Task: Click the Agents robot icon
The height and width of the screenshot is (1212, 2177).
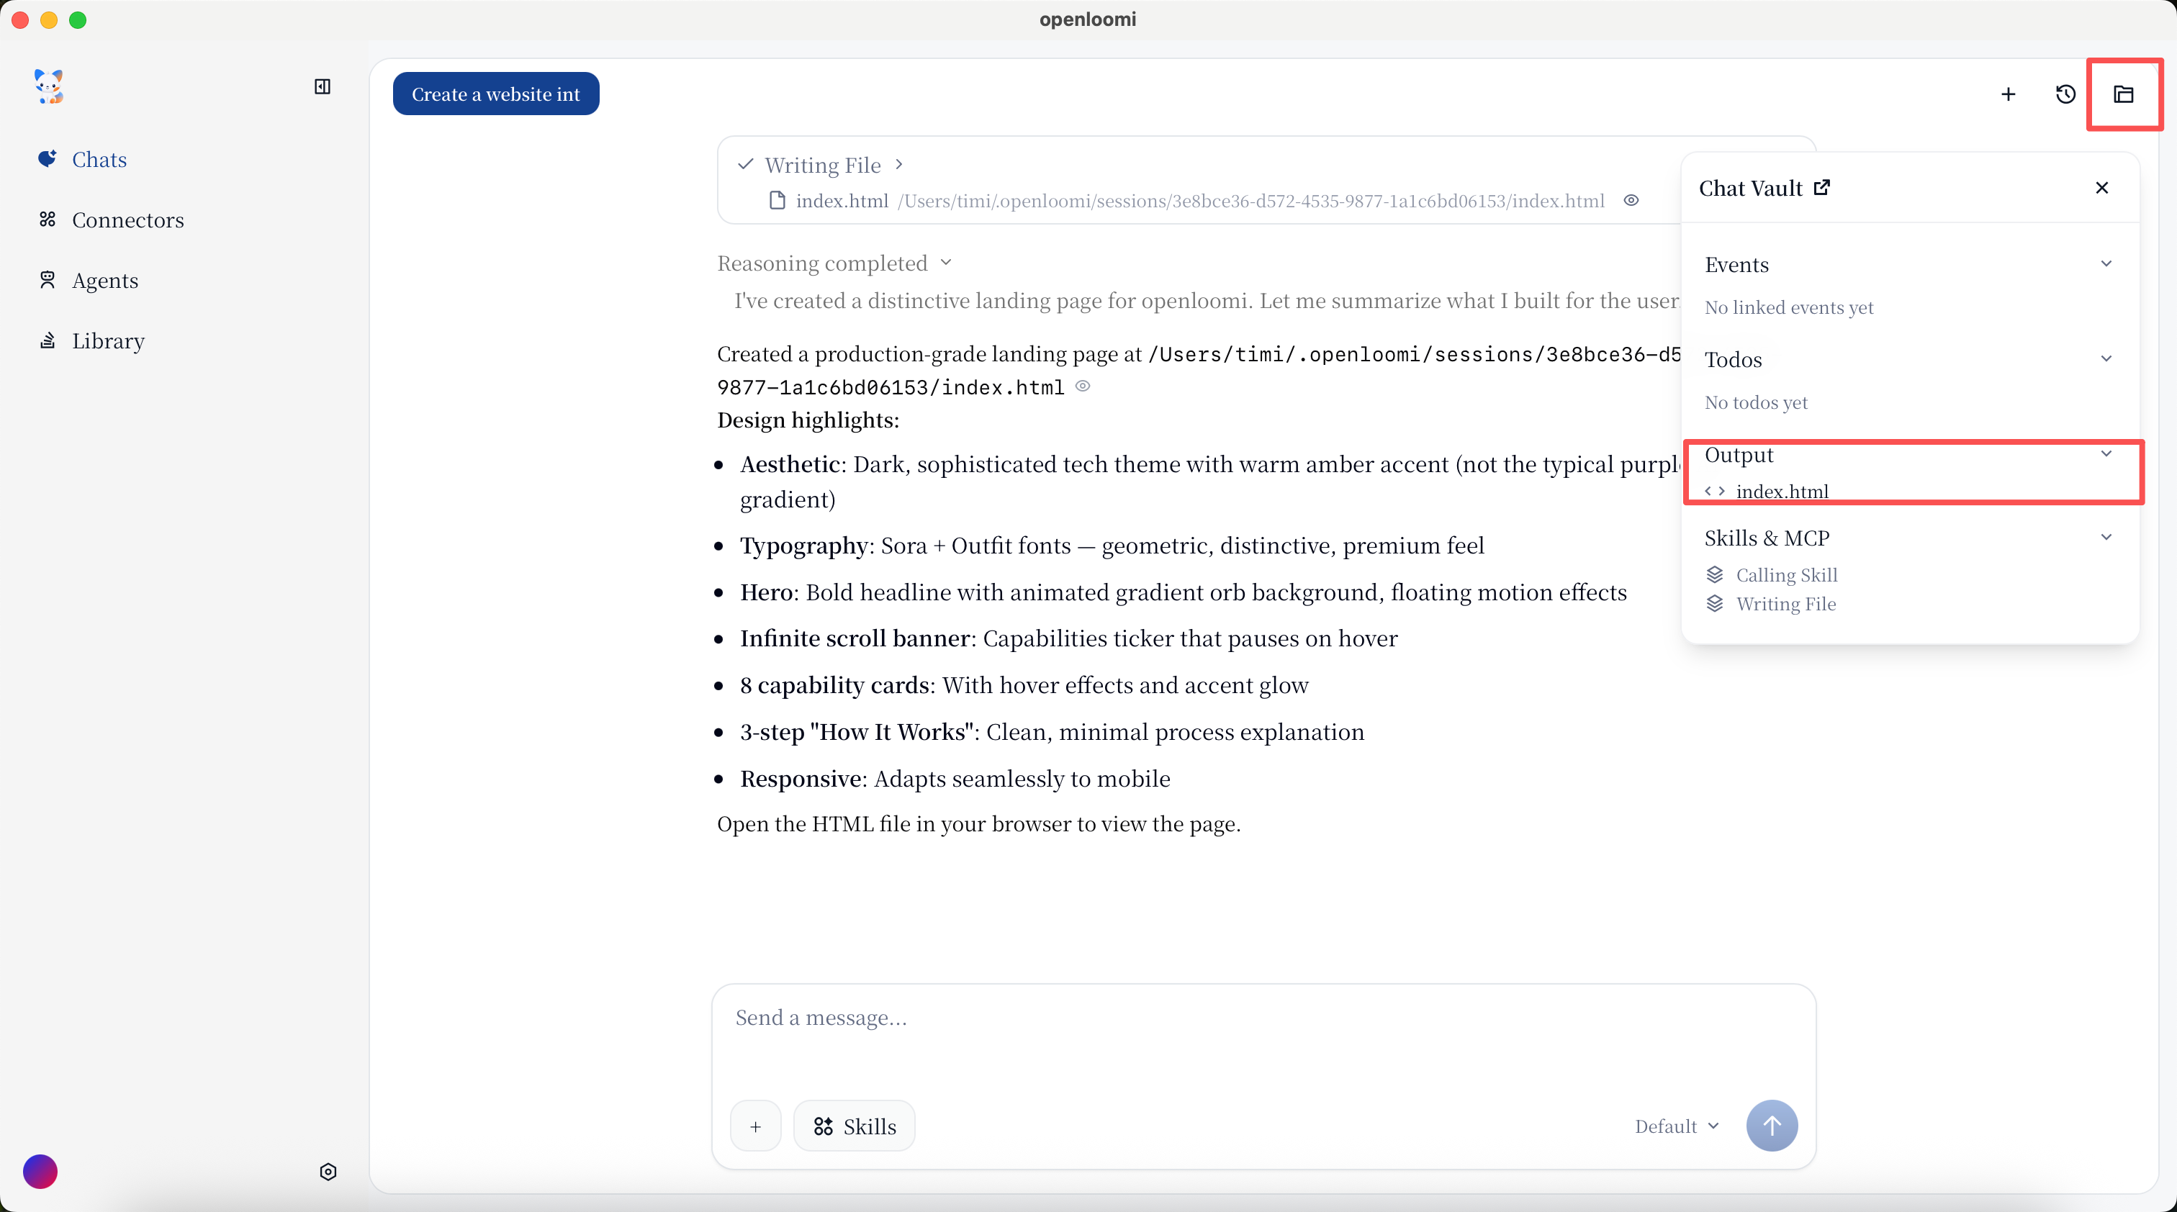Action: [48, 279]
